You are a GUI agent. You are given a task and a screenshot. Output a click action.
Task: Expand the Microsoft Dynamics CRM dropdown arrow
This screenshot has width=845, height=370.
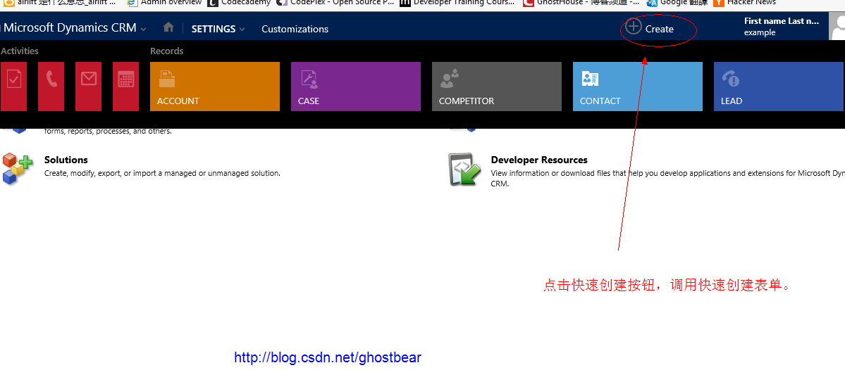143,29
